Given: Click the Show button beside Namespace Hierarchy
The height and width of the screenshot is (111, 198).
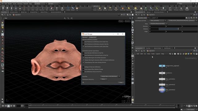Looking at the screenshot, I should point(103,79).
